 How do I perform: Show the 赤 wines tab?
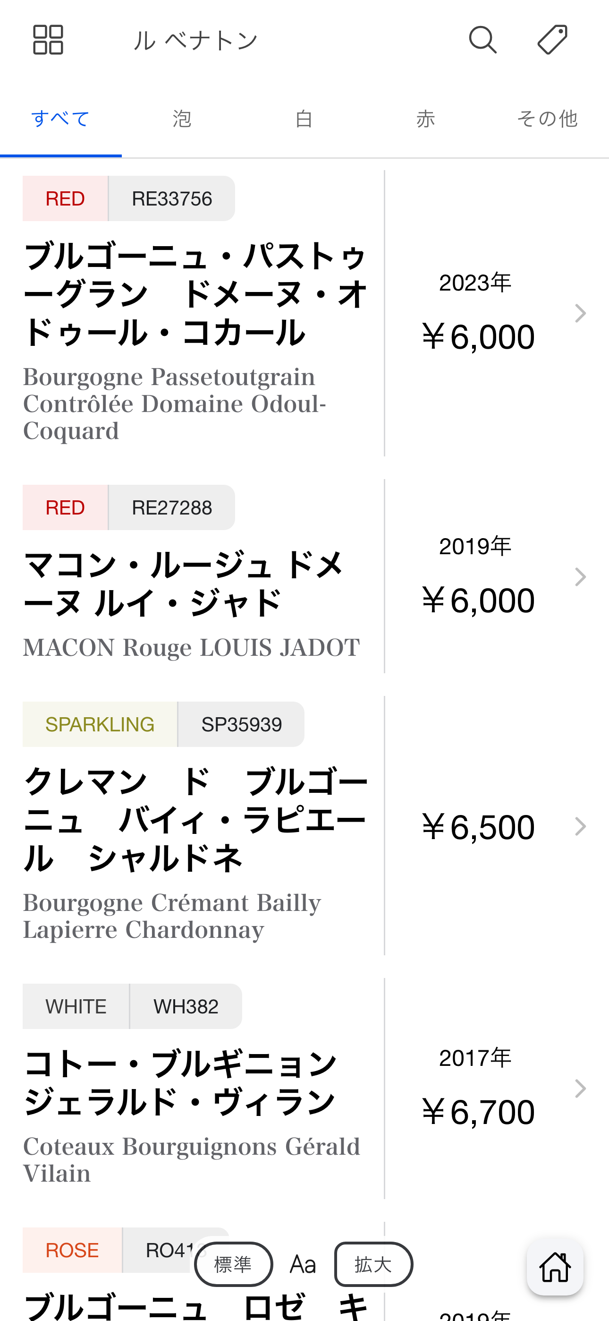pyautogui.click(x=425, y=119)
